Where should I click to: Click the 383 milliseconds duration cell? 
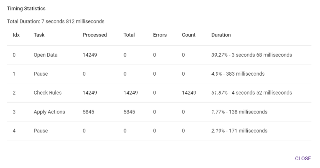point(238,74)
